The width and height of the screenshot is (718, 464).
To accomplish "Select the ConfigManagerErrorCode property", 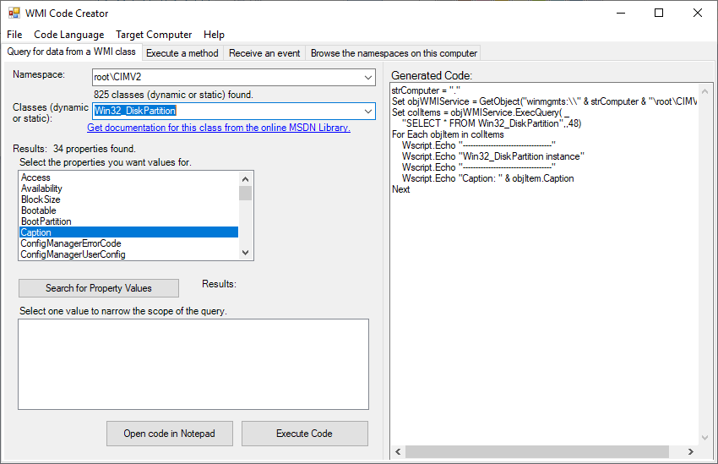I will coord(128,243).
